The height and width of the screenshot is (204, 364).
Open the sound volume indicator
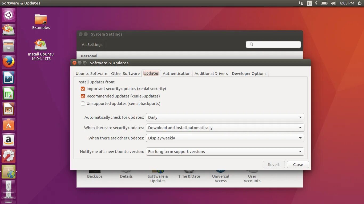tap(333, 3)
